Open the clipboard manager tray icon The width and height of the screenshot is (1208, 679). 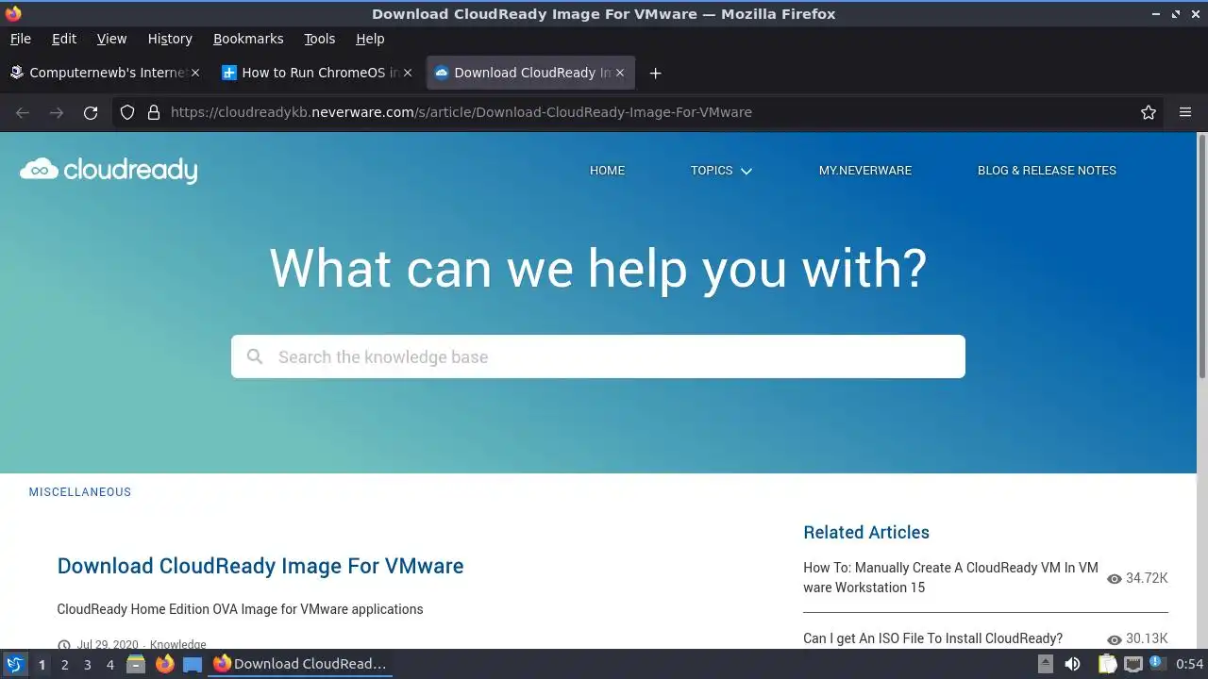pyautogui.click(x=1106, y=664)
